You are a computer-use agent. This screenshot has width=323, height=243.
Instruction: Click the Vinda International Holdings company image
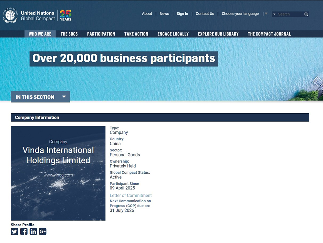(x=58, y=173)
